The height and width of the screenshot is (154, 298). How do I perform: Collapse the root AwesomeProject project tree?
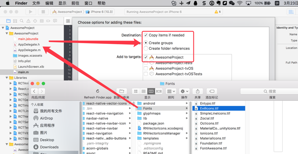(x=3, y=28)
